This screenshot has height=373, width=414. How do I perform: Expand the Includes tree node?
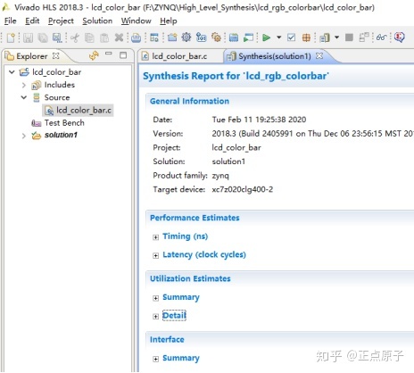(x=24, y=86)
